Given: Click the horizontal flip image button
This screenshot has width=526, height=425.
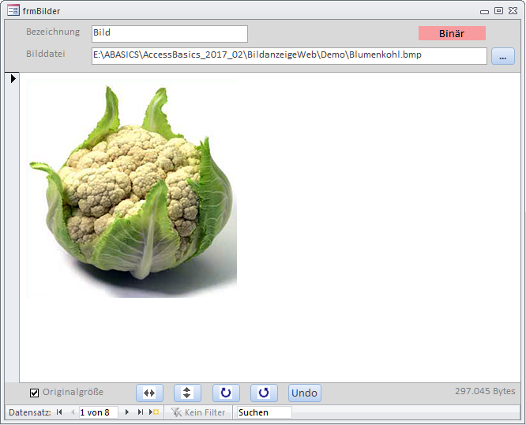Looking at the screenshot, I should click(149, 393).
